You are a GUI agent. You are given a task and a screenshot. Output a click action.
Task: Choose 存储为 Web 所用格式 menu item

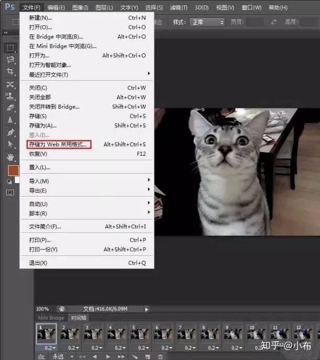[x=59, y=144]
